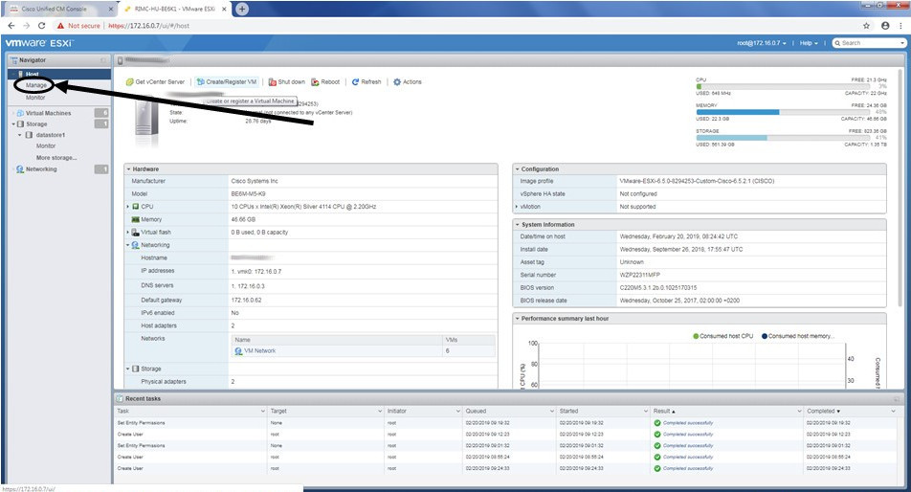This screenshot has height=492, width=911.
Task: Click the Reboot toolbar button
Action: point(325,82)
